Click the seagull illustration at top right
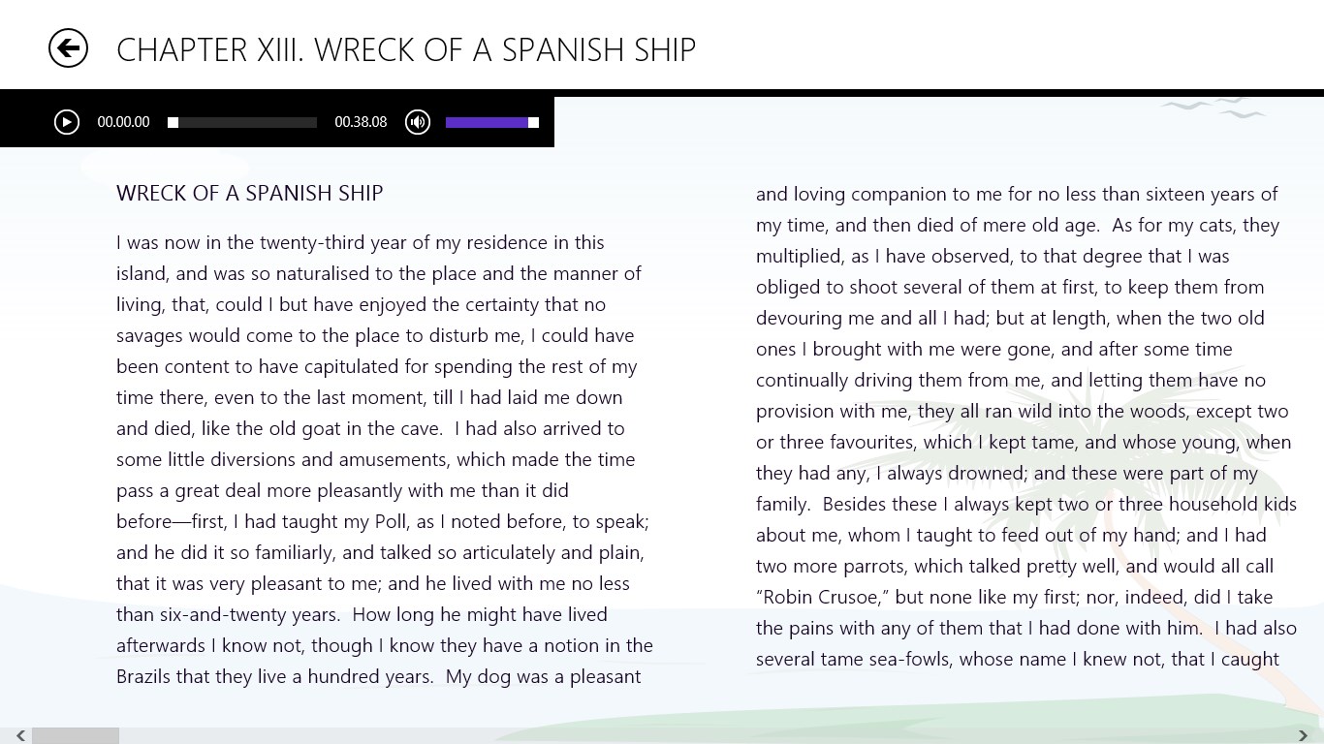Viewport: 1324px width, 744px height. [x=1212, y=108]
